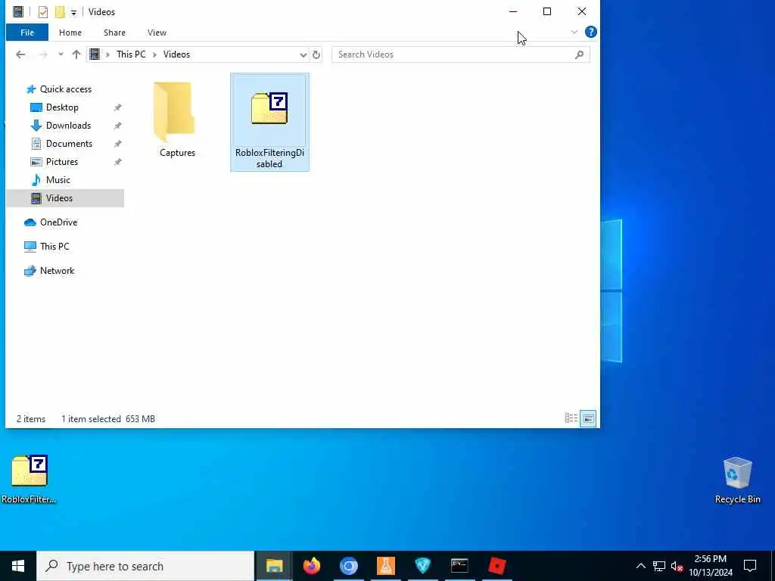Open the Windows Start menu
This screenshot has width=775, height=581.
(18, 566)
